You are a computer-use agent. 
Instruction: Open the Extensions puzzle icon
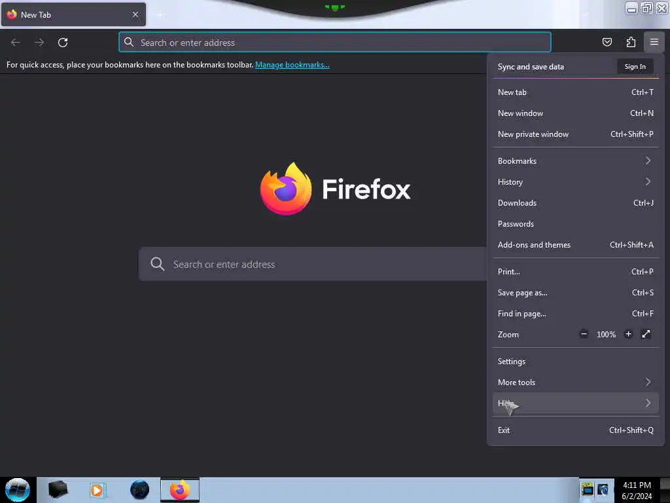point(631,42)
